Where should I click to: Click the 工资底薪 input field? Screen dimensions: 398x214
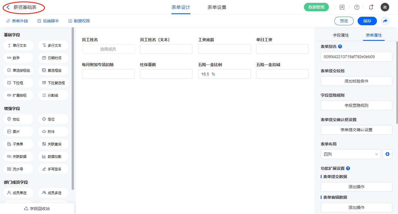(x=224, y=49)
